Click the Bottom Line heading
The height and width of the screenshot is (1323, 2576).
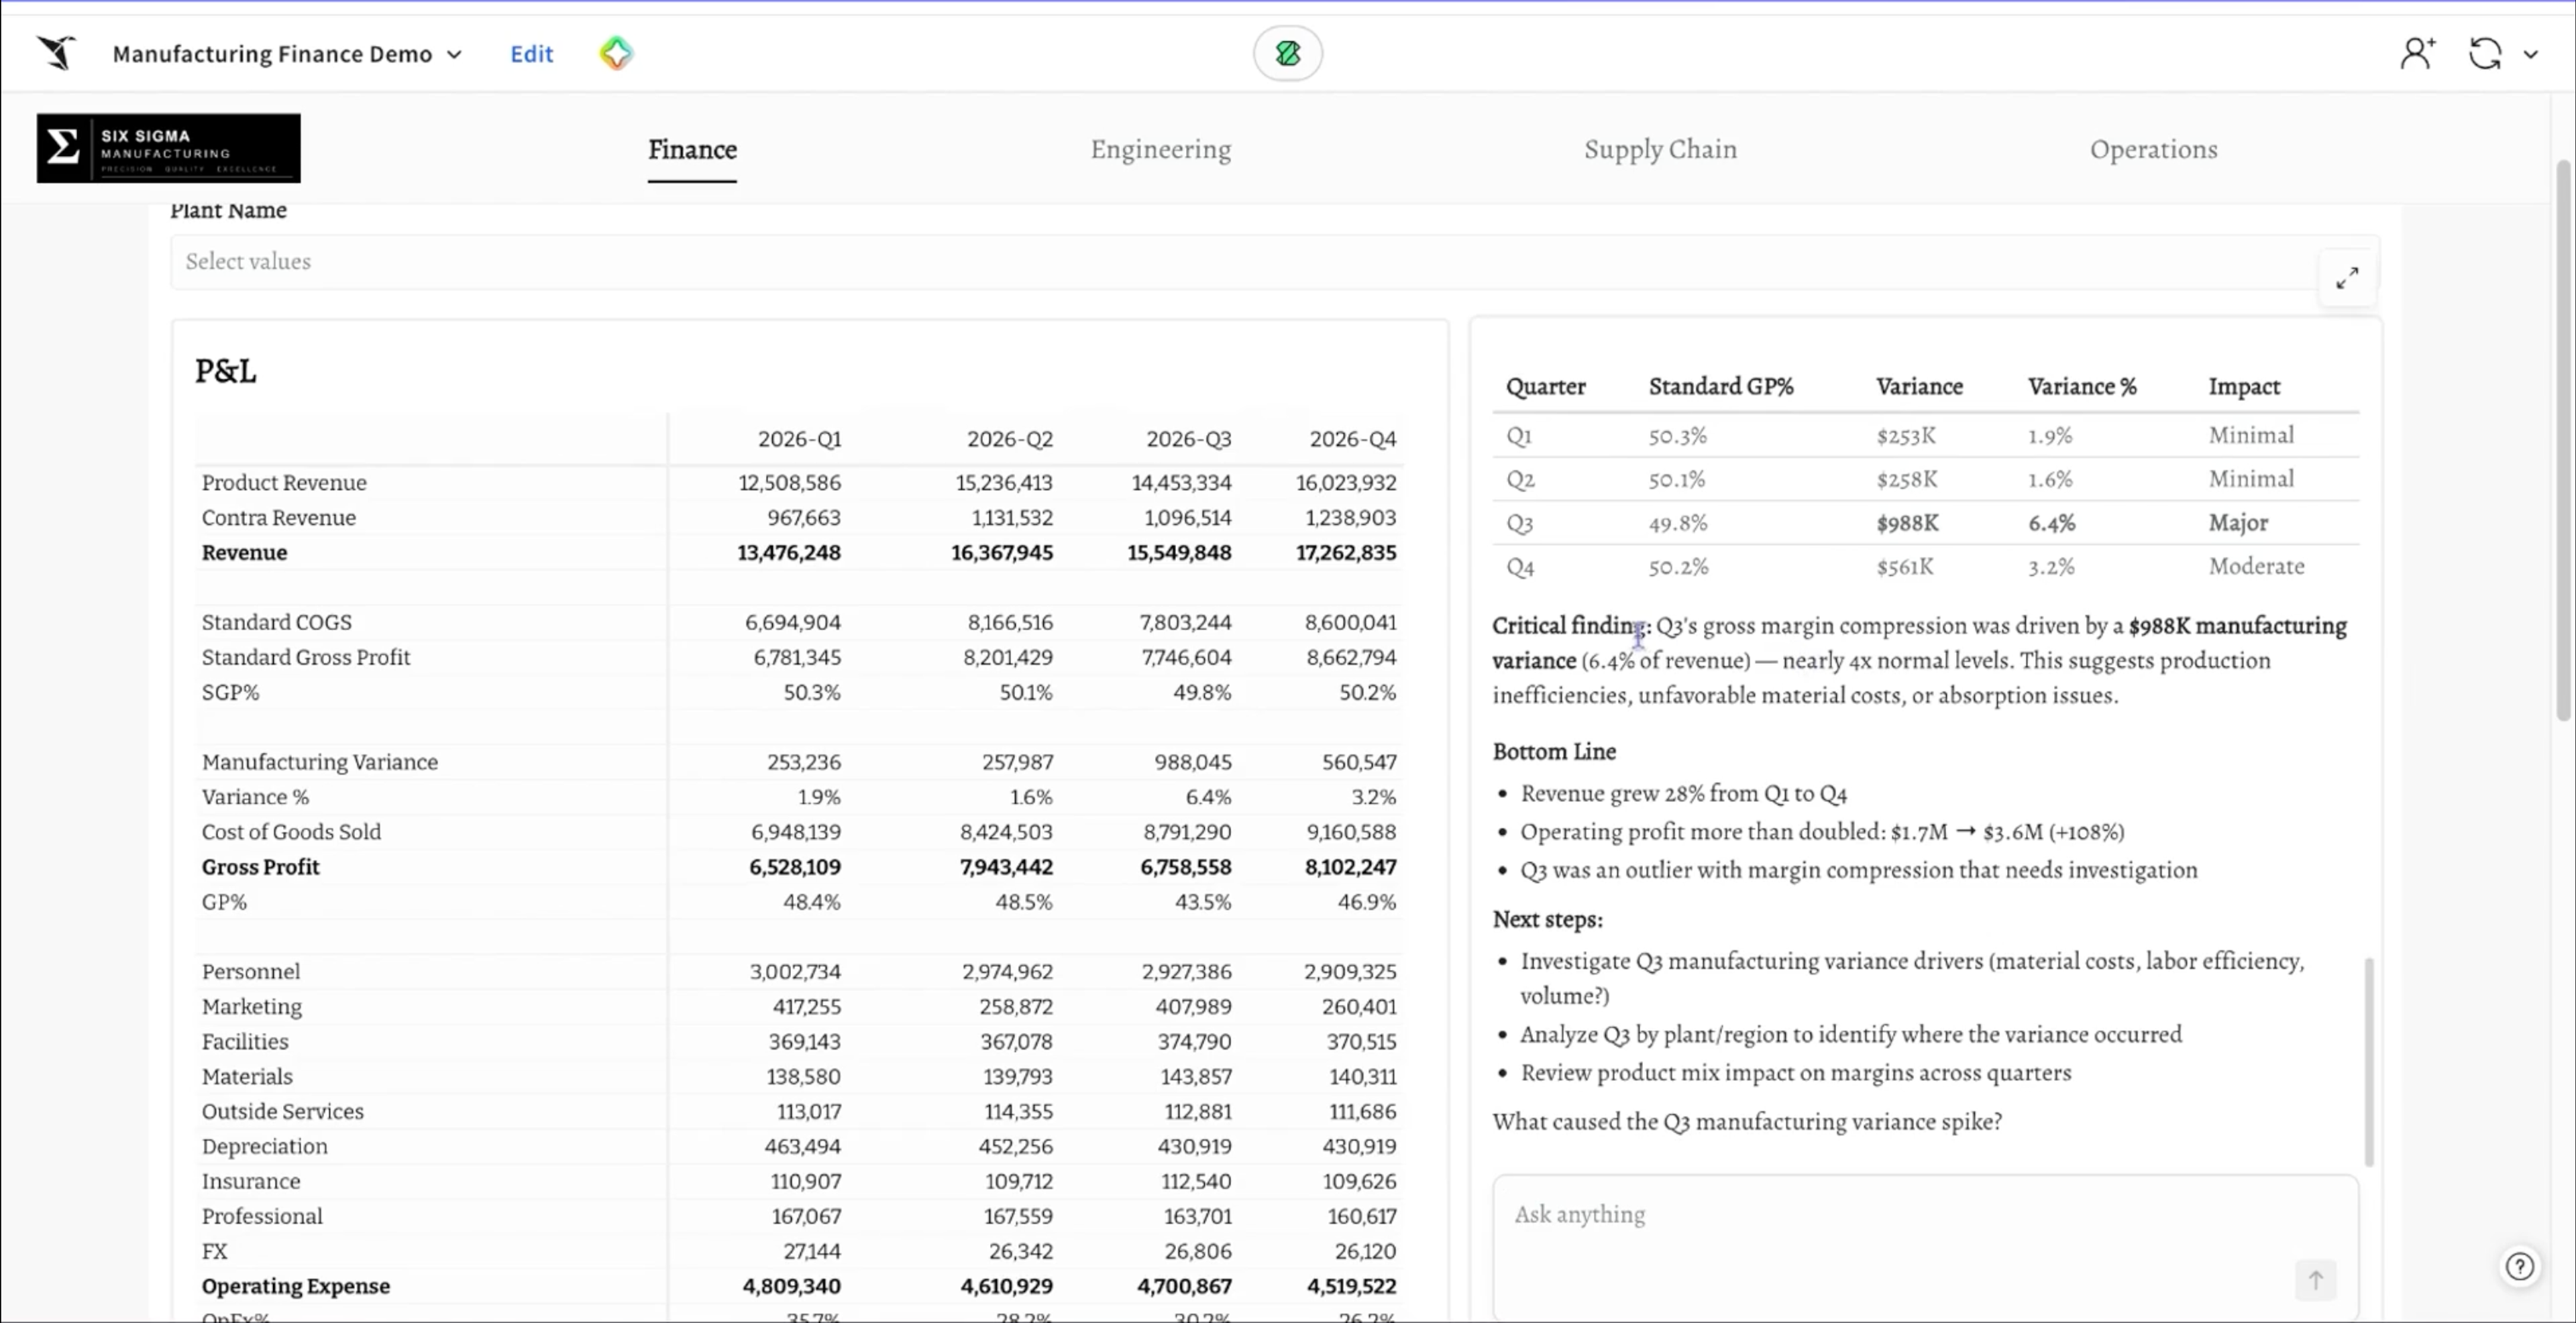tap(1554, 752)
